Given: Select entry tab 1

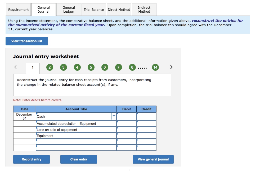Looking at the screenshot, I should [33, 68].
